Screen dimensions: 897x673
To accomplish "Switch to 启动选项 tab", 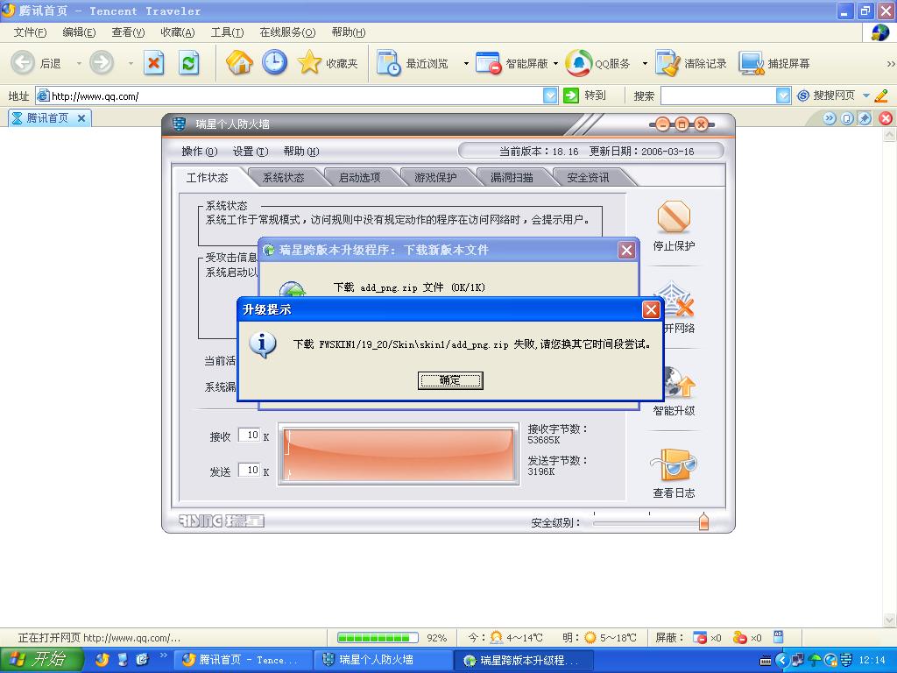I will tap(359, 177).
